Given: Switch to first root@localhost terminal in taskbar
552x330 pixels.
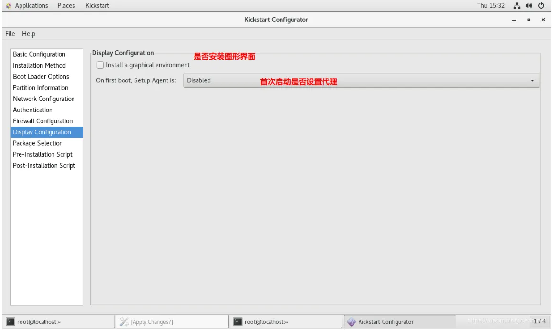Looking at the screenshot, I should pos(59,321).
